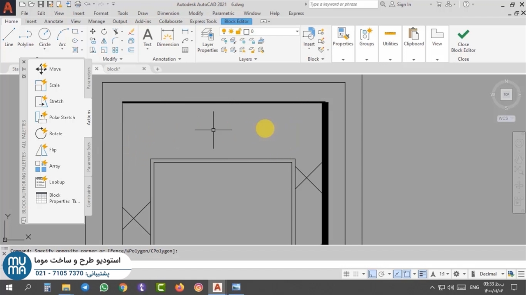Open the Parametric menu
The width and height of the screenshot is (526, 295).
(223, 13)
